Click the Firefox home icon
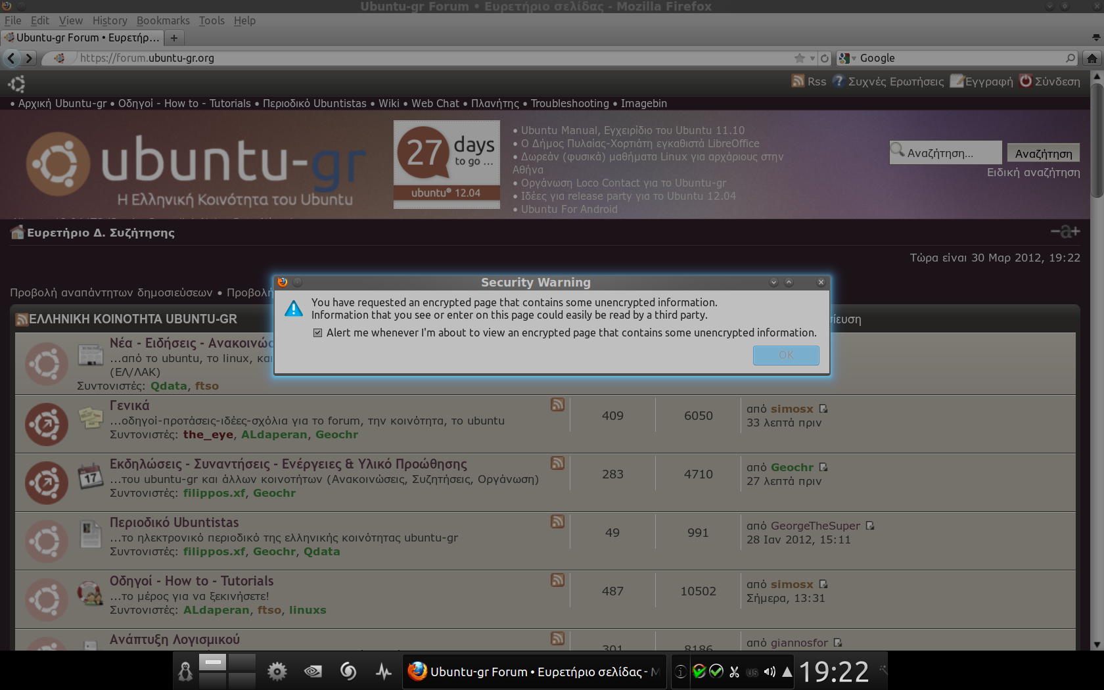Viewport: 1104px width, 690px height. coord(1092,58)
